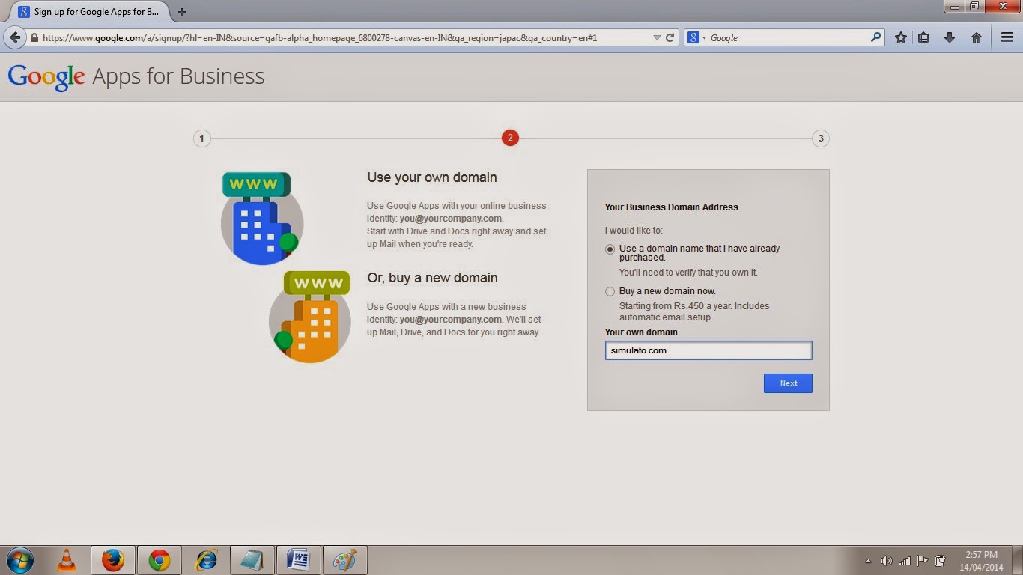
Task: Open the Paint taskbar icon
Action: coord(345,560)
